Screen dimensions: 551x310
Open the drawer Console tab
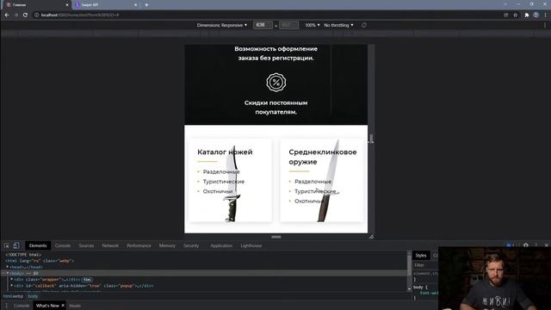coord(22,306)
